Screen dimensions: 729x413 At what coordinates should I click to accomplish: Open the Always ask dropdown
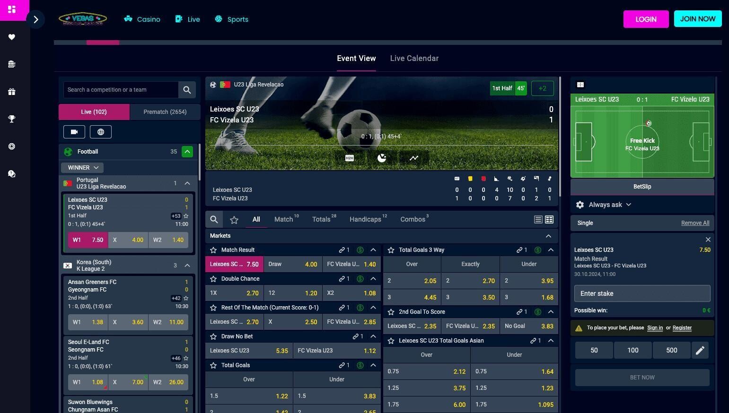click(610, 205)
